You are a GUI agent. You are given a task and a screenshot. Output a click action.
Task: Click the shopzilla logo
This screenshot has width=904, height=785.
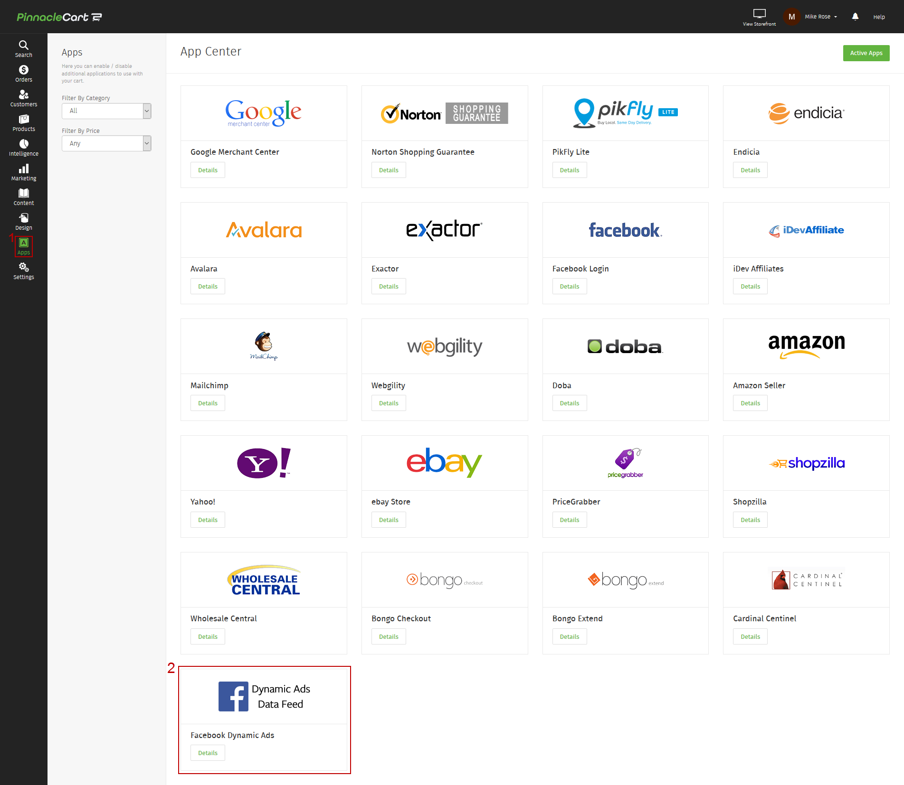tap(807, 463)
